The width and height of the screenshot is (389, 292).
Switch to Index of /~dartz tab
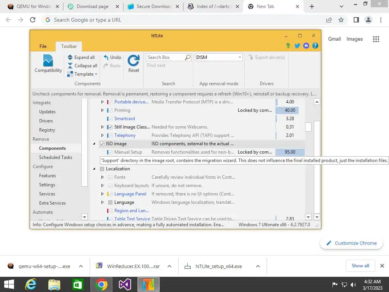click(213, 6)
